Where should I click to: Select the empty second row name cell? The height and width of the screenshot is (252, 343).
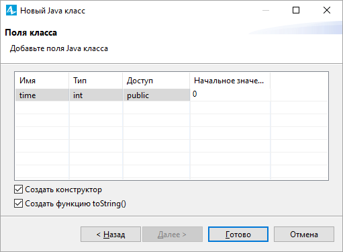pos(42,108)
